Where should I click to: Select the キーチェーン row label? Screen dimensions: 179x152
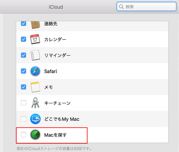coord(57,103)
